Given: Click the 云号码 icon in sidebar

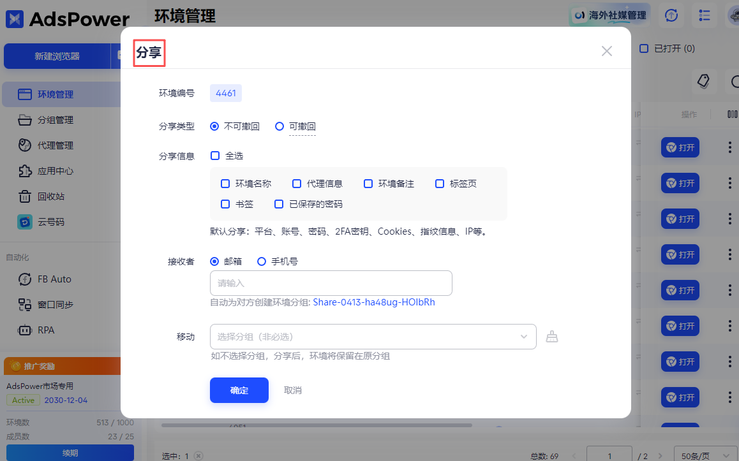Looking at the screenshot, I should point(25,222).
